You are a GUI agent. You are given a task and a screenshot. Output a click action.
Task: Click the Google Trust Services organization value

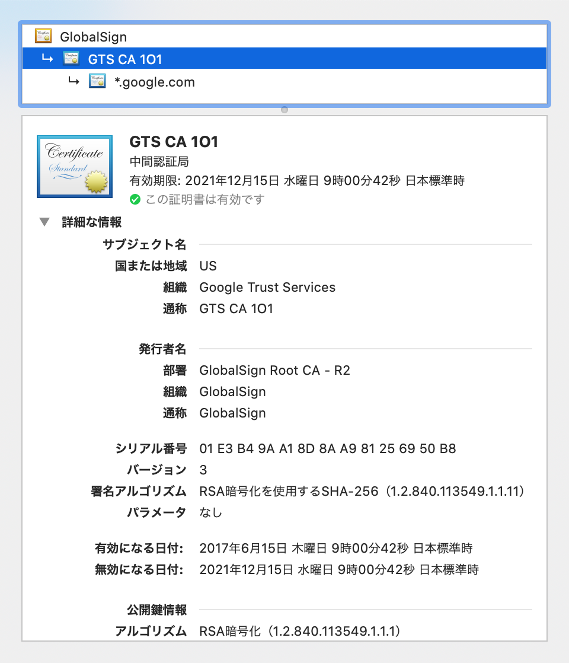click(x=267, y=288)
